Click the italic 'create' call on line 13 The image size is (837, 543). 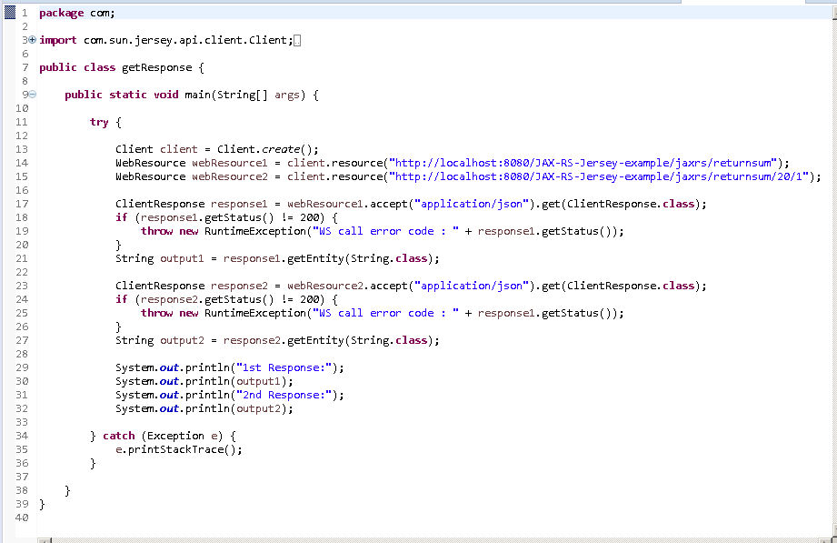281,150
